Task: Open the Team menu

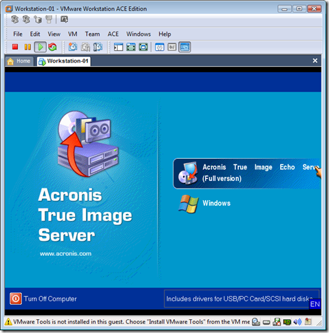Action: (92, 34)
